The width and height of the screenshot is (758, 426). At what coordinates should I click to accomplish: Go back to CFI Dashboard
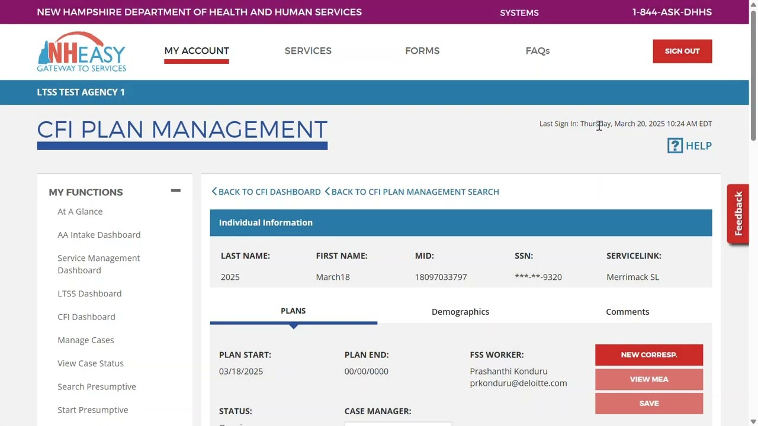(266, 192)
